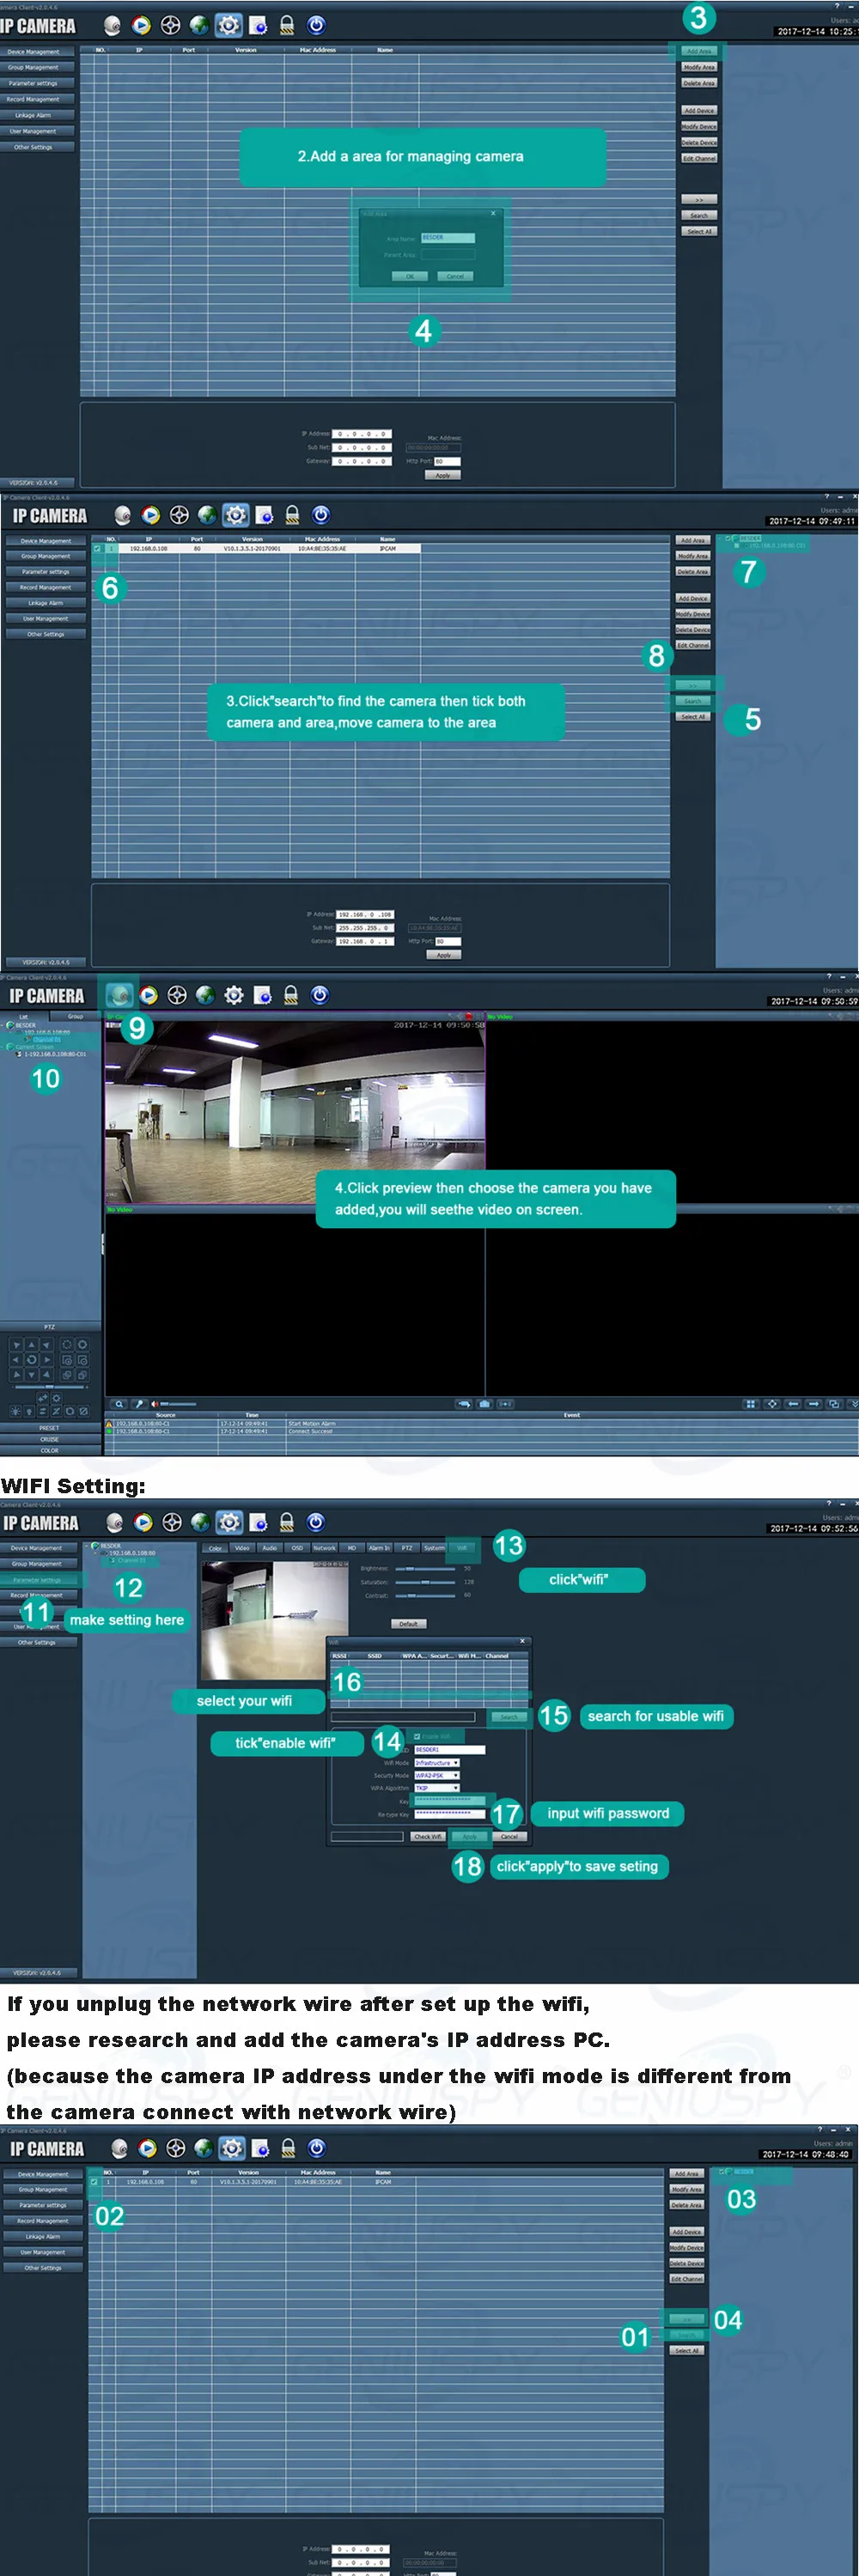
Task: Click the Search button in the 09:49:11 screenshot
Action: tap(692, 700)
